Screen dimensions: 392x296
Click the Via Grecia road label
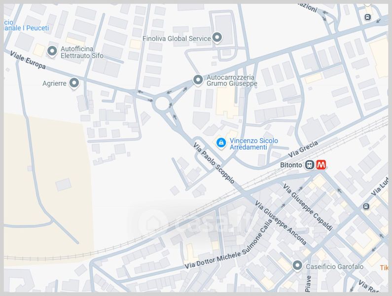pyautogui.click(x=303, y=149)
